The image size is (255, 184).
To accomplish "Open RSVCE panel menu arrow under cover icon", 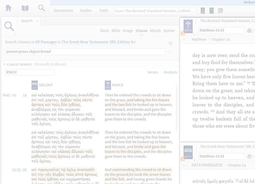I will point(194,35).
